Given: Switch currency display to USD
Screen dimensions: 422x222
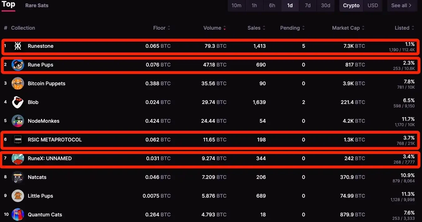Looking at the screenshot, I should 373,6.
